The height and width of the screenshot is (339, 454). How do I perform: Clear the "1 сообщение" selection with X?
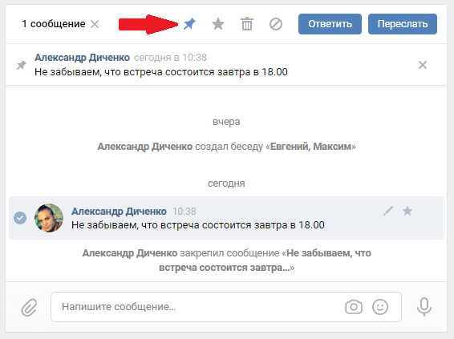pos(95,24)
